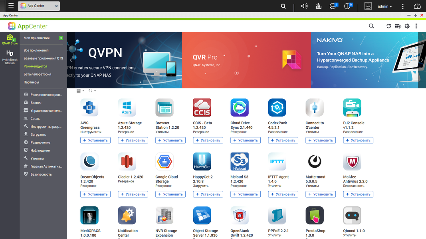426x239 pixels.
Task: Install Azure Storage
Action: [133, 140]
